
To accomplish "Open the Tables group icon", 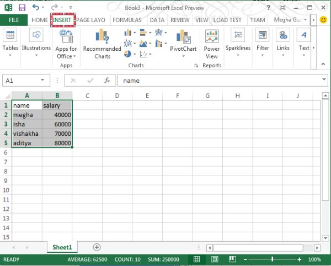I will pyautogui.click(x=10, y=35).
